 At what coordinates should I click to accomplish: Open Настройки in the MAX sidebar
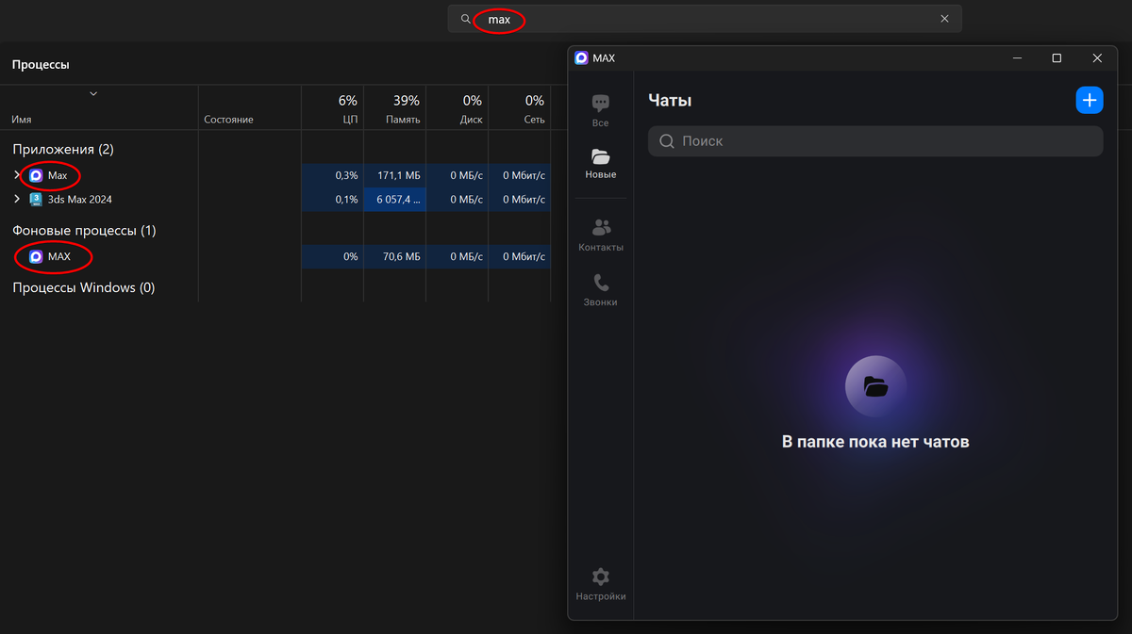click(x=601, y=584)
